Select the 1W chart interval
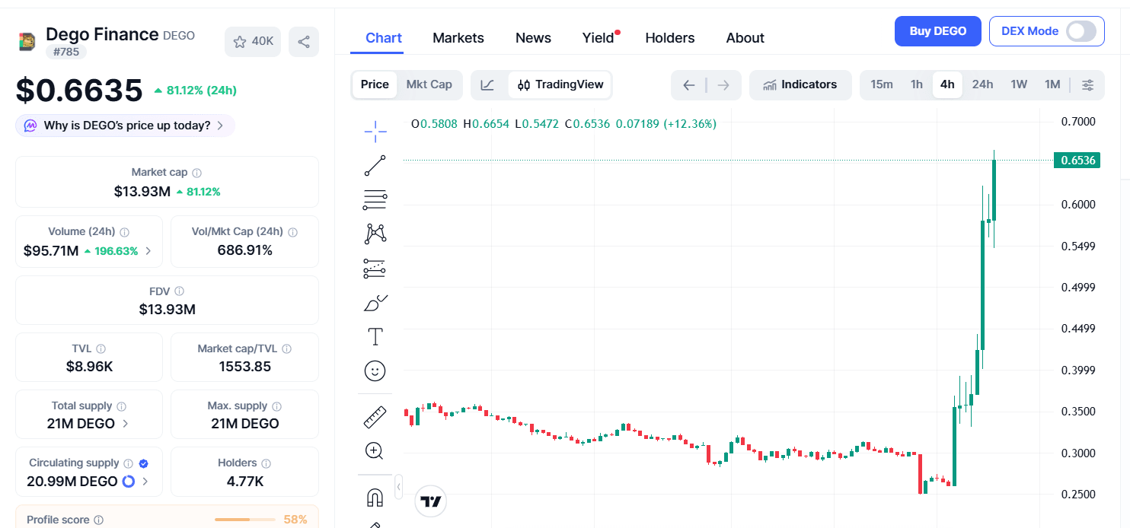The height and width of the screenshot is (528, 1130). (1019, 84)
